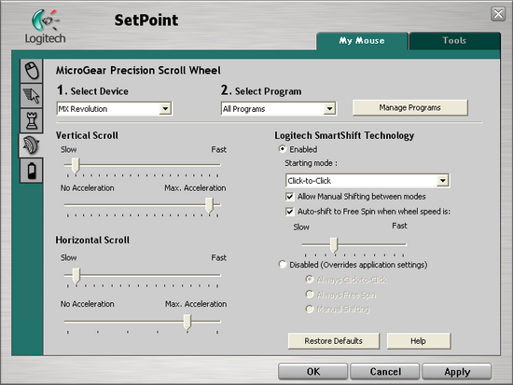This screenshot has height=385, width=513.
Task: Open the mouse buttons settings sidebar icon
Action: point(32,71)
